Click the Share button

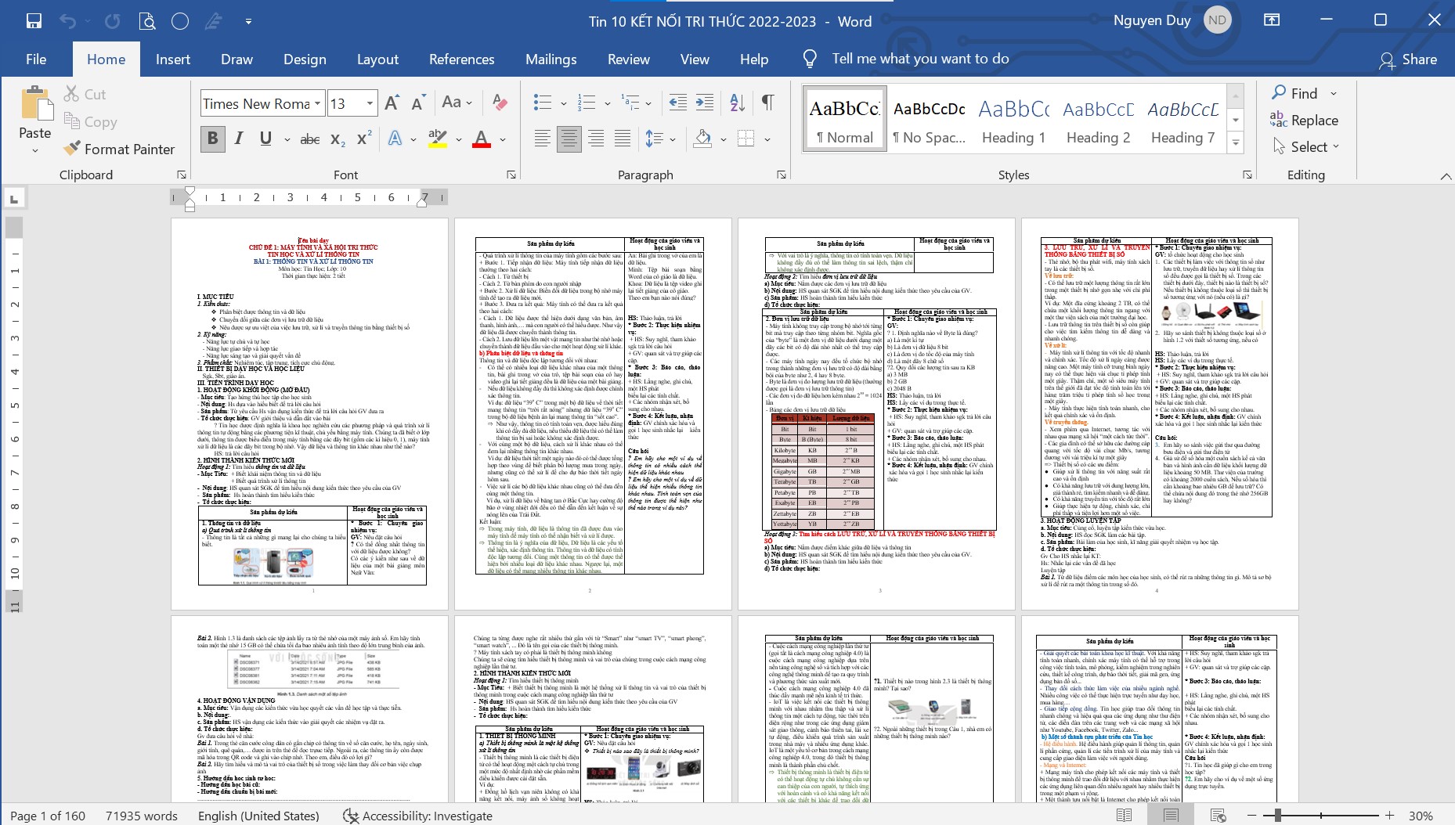[x=1408, y=59]
